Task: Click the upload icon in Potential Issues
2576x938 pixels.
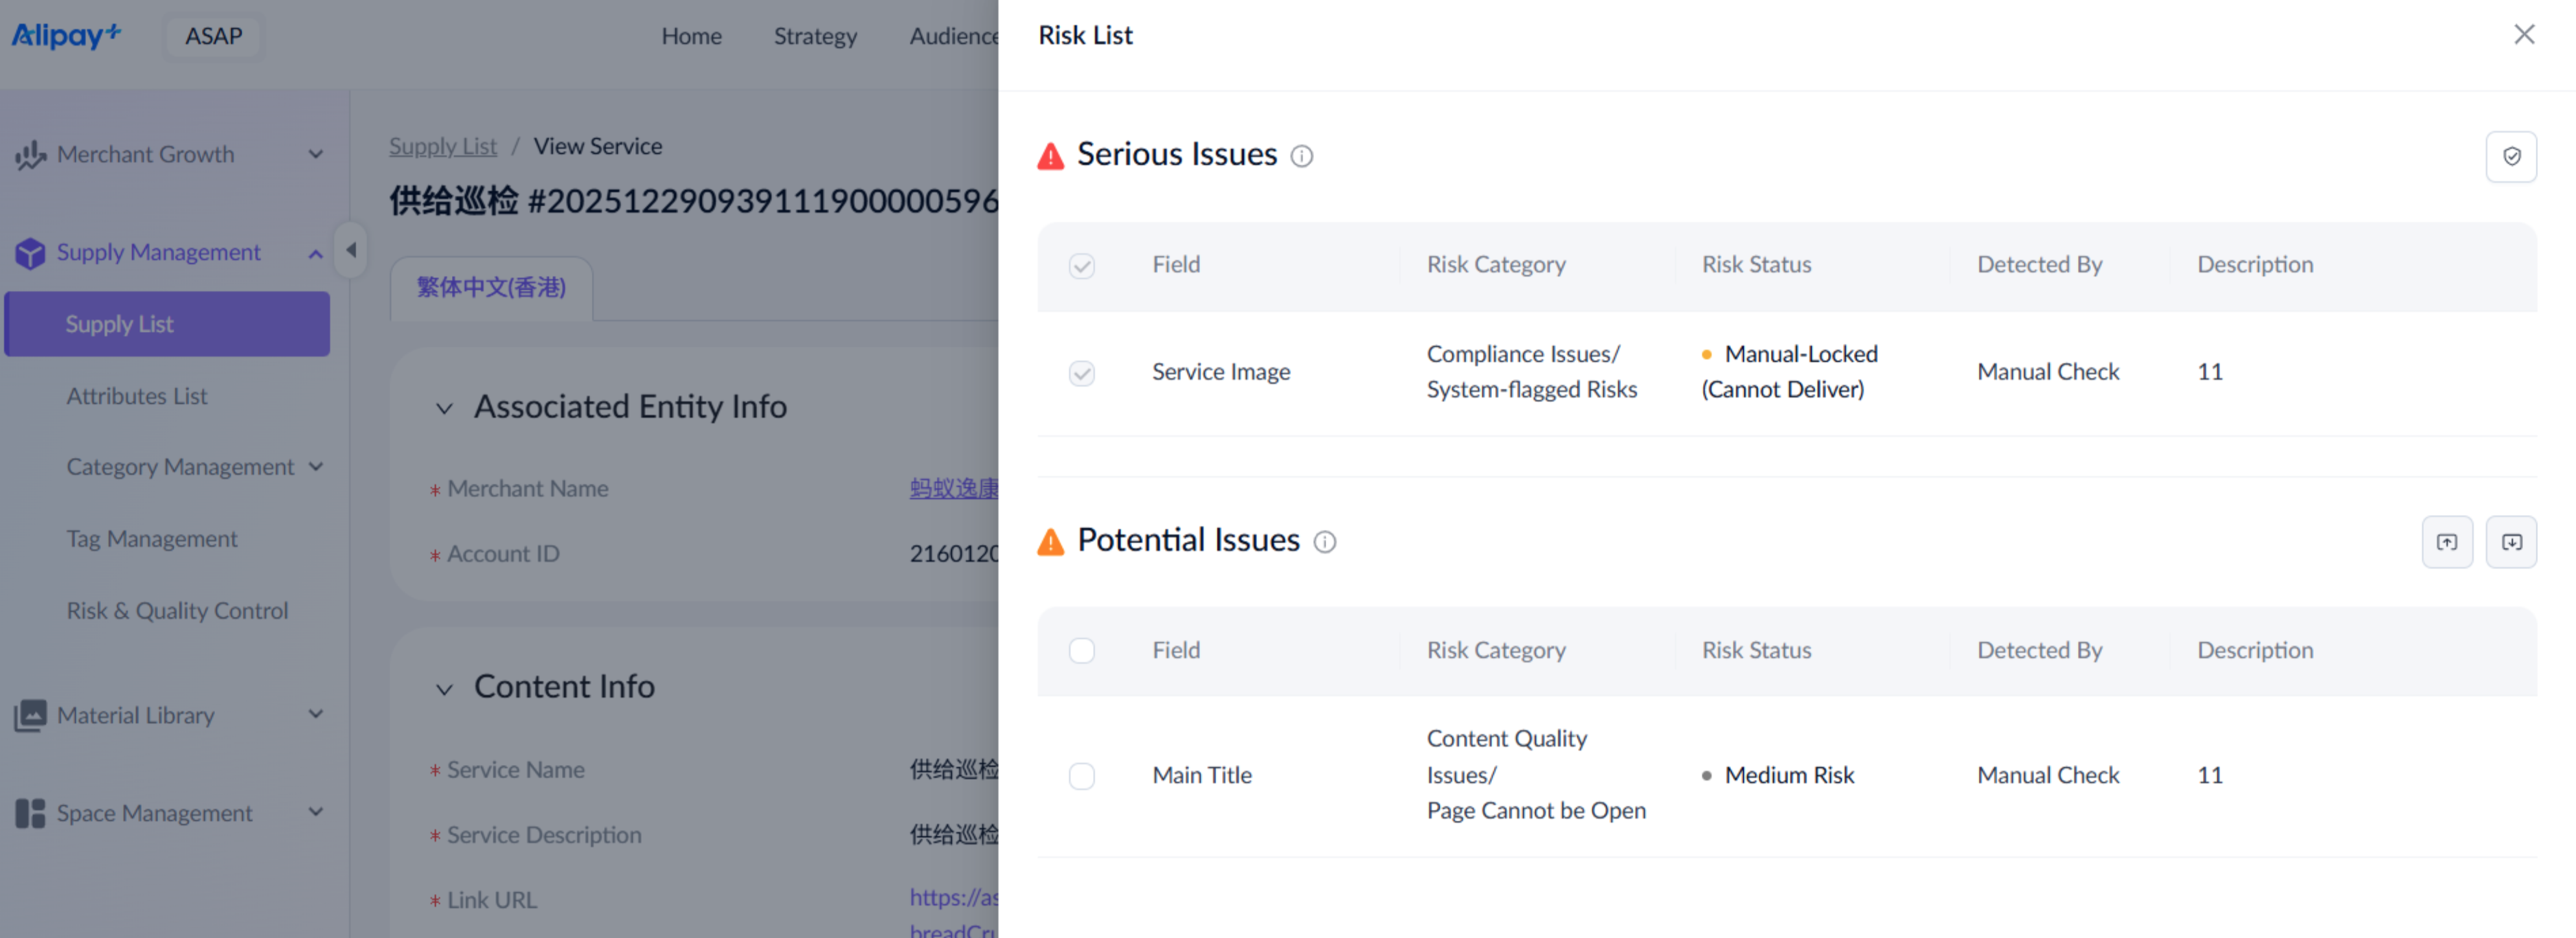Action: (x=2446, y=542)
